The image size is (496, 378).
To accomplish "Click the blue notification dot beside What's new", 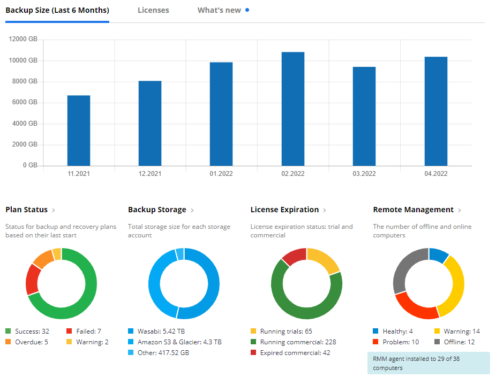I will tap(247, 9).
